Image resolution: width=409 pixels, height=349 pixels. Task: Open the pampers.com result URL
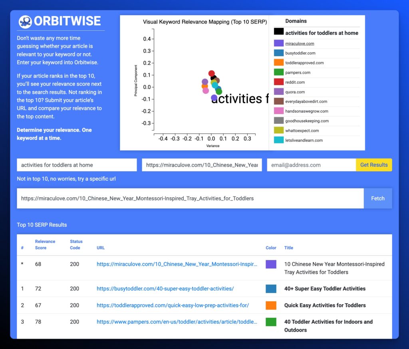[x=177, y=322]
